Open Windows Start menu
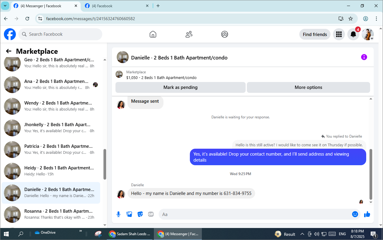The width and height of the screenshot is (383, 240). coord(6,234)
